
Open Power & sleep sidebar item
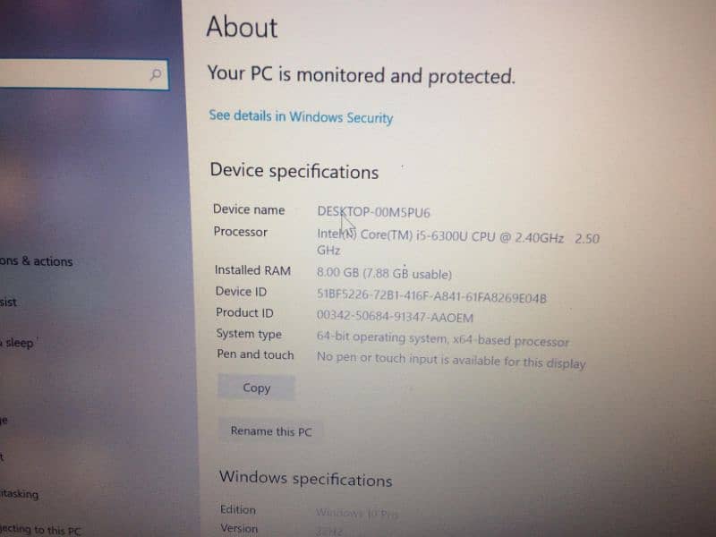pos(17,343)
